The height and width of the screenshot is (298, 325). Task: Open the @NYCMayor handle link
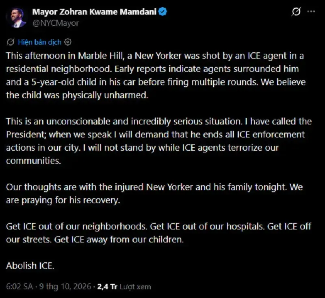click(56, 23)
